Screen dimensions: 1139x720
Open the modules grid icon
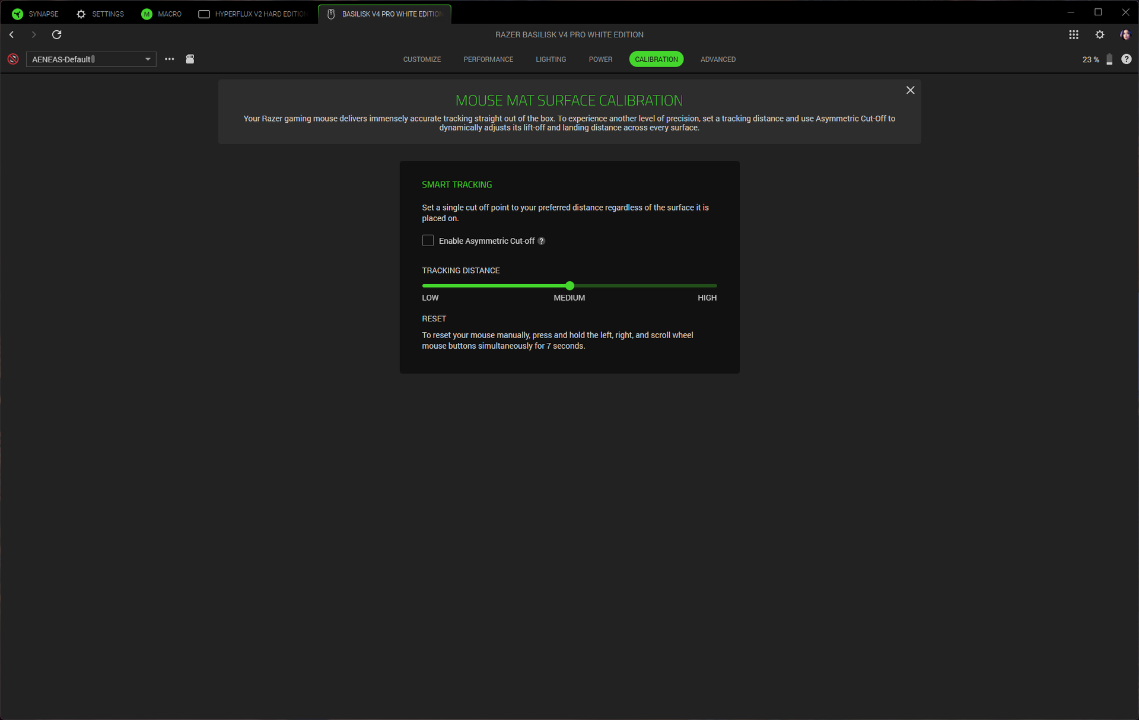click(x=1074, y=34)
